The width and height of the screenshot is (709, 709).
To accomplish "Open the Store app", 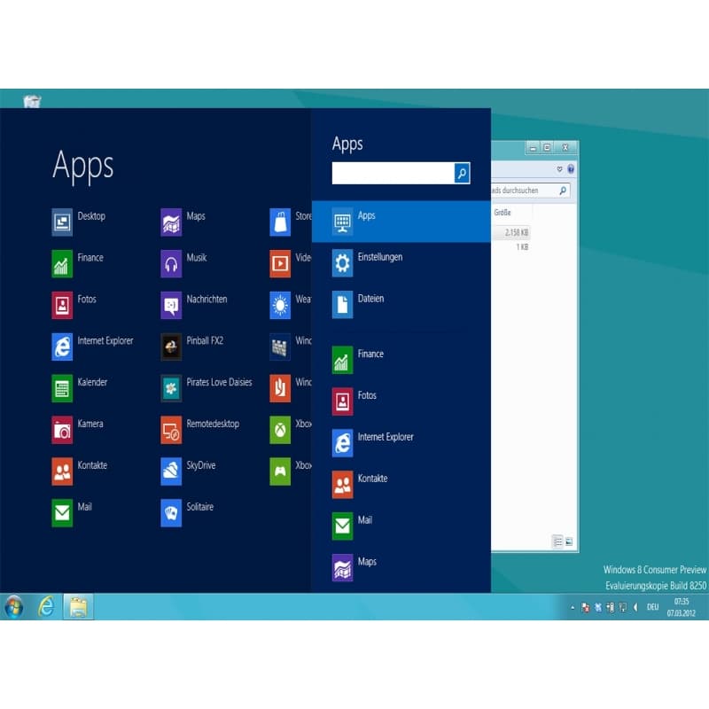I will pos(290,222).
